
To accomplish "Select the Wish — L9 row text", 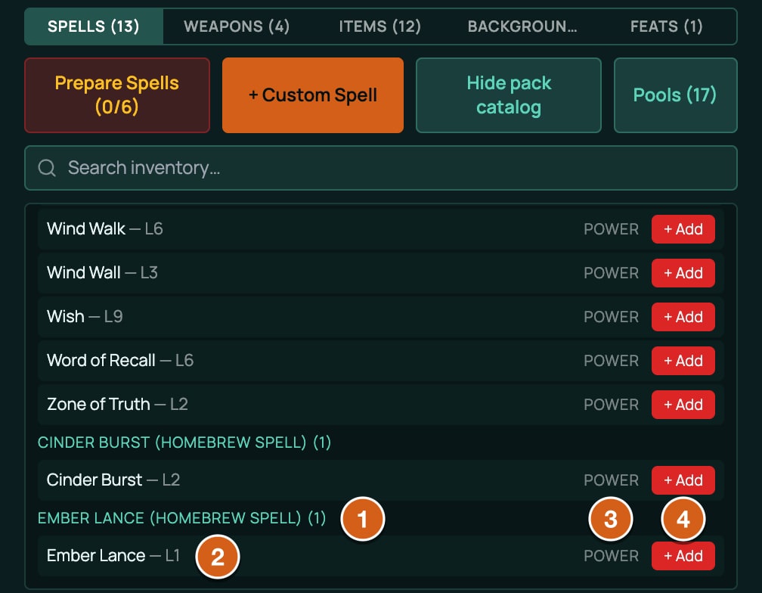I will click(x=85, y=317).
